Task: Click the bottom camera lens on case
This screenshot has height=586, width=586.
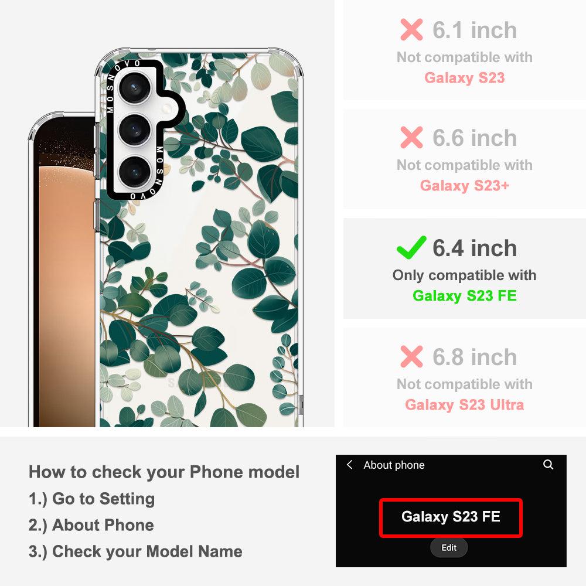Action: [x=135, y=171]
